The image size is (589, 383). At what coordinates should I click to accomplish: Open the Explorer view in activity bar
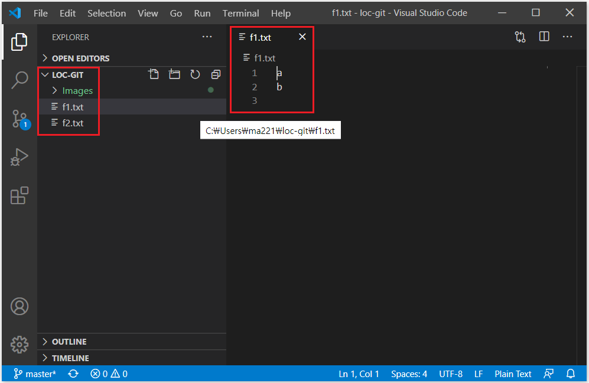[19, 41]
